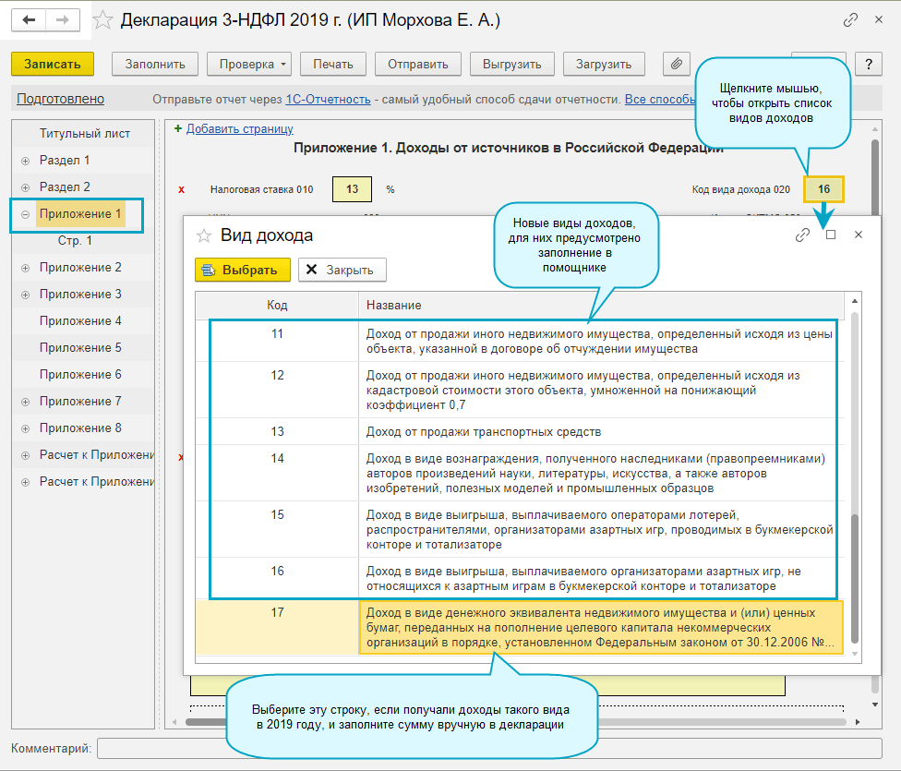The width and height of the screenshot is (901, 771).
Task: Sort by the Название column header
Action: pyautogui.click(x=602, y=306)
